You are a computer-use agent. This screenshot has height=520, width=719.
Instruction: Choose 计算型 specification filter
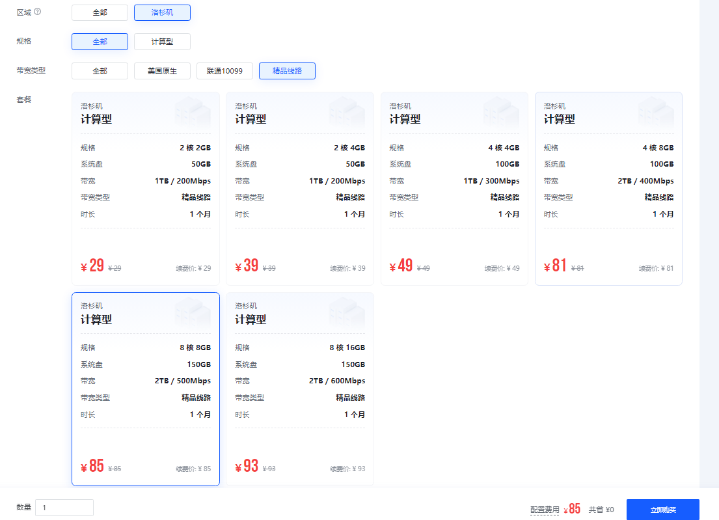162,42
